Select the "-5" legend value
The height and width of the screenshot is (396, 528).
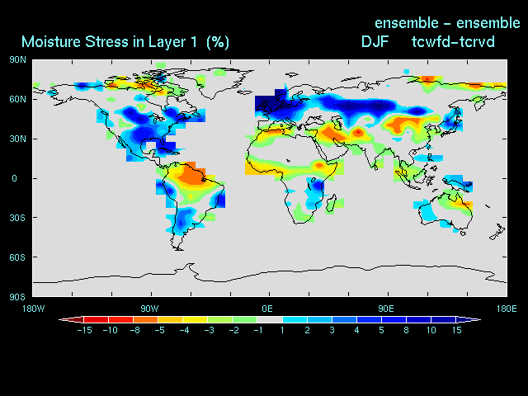[159, 330]
